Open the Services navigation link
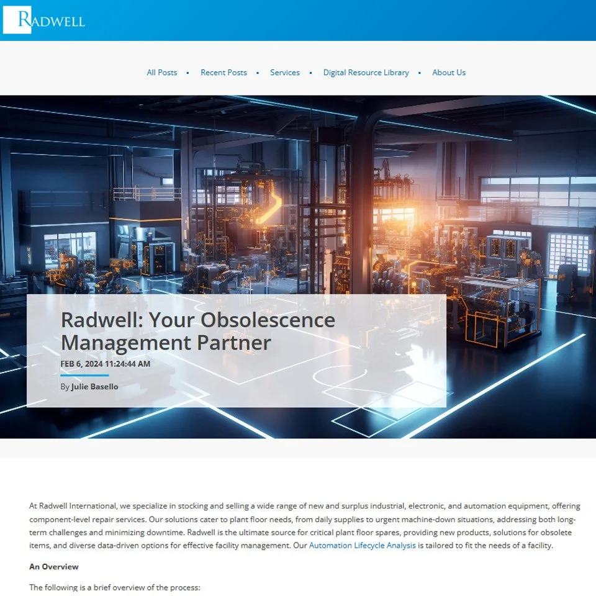This screenshot has width=596, height=596. tap(285, 73)
